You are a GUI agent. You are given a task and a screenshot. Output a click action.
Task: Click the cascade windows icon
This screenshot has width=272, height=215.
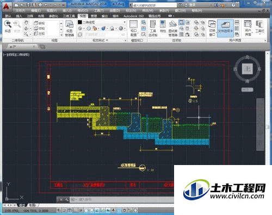pos(237,34)
